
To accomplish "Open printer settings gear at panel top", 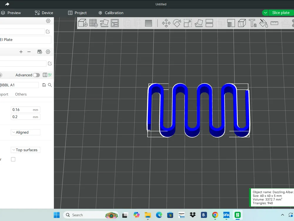I will click(x=48, y=21).
